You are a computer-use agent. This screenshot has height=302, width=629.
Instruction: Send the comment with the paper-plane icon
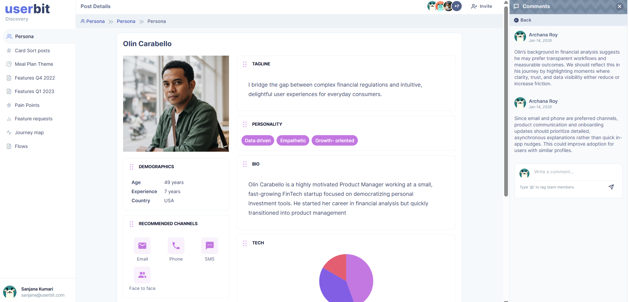pyautogui.click(x=611, y=187)
